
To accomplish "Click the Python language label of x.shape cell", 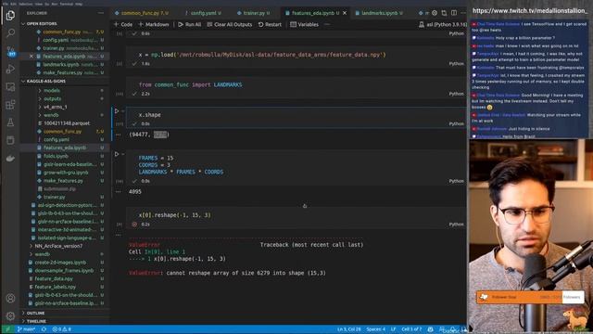I will tap(456, 123).
